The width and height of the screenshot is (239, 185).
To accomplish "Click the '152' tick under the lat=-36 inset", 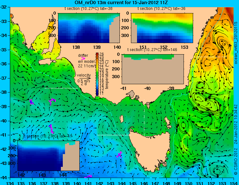I will (x=164, y=47).
